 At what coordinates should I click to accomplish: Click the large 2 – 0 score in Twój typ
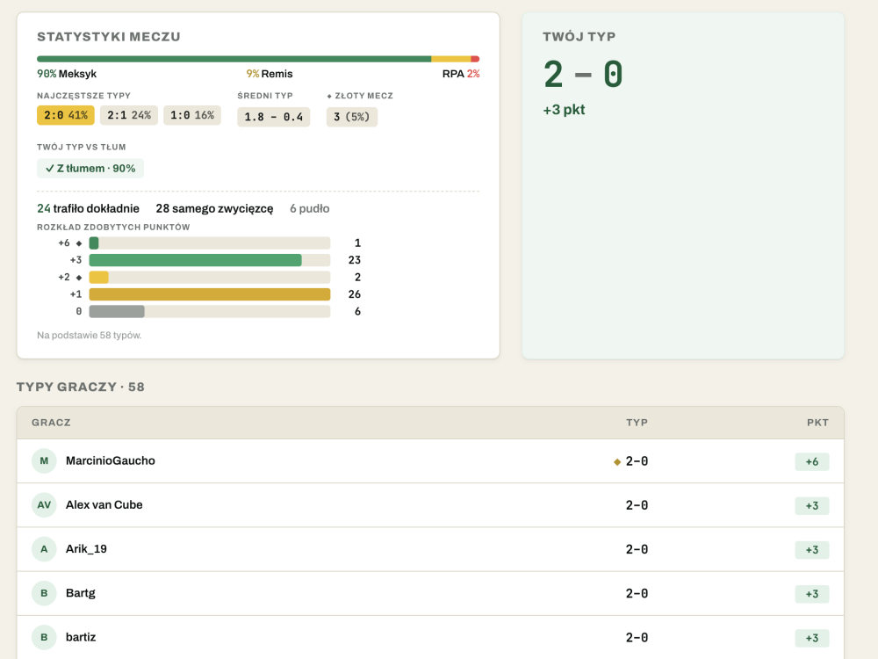coord(583,74)
